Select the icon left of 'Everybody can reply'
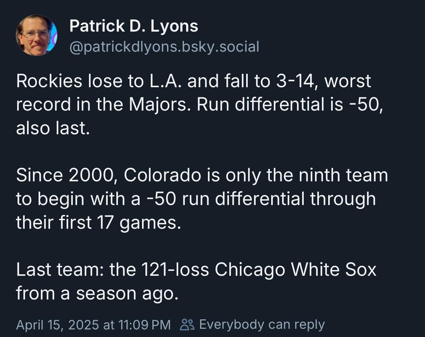The width and height of the screenshot is (425, 337). click(187, 325)
